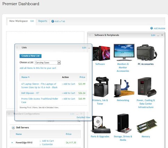
Task: Click the Add a Tab plus icon
Action: tap(53, 21)
